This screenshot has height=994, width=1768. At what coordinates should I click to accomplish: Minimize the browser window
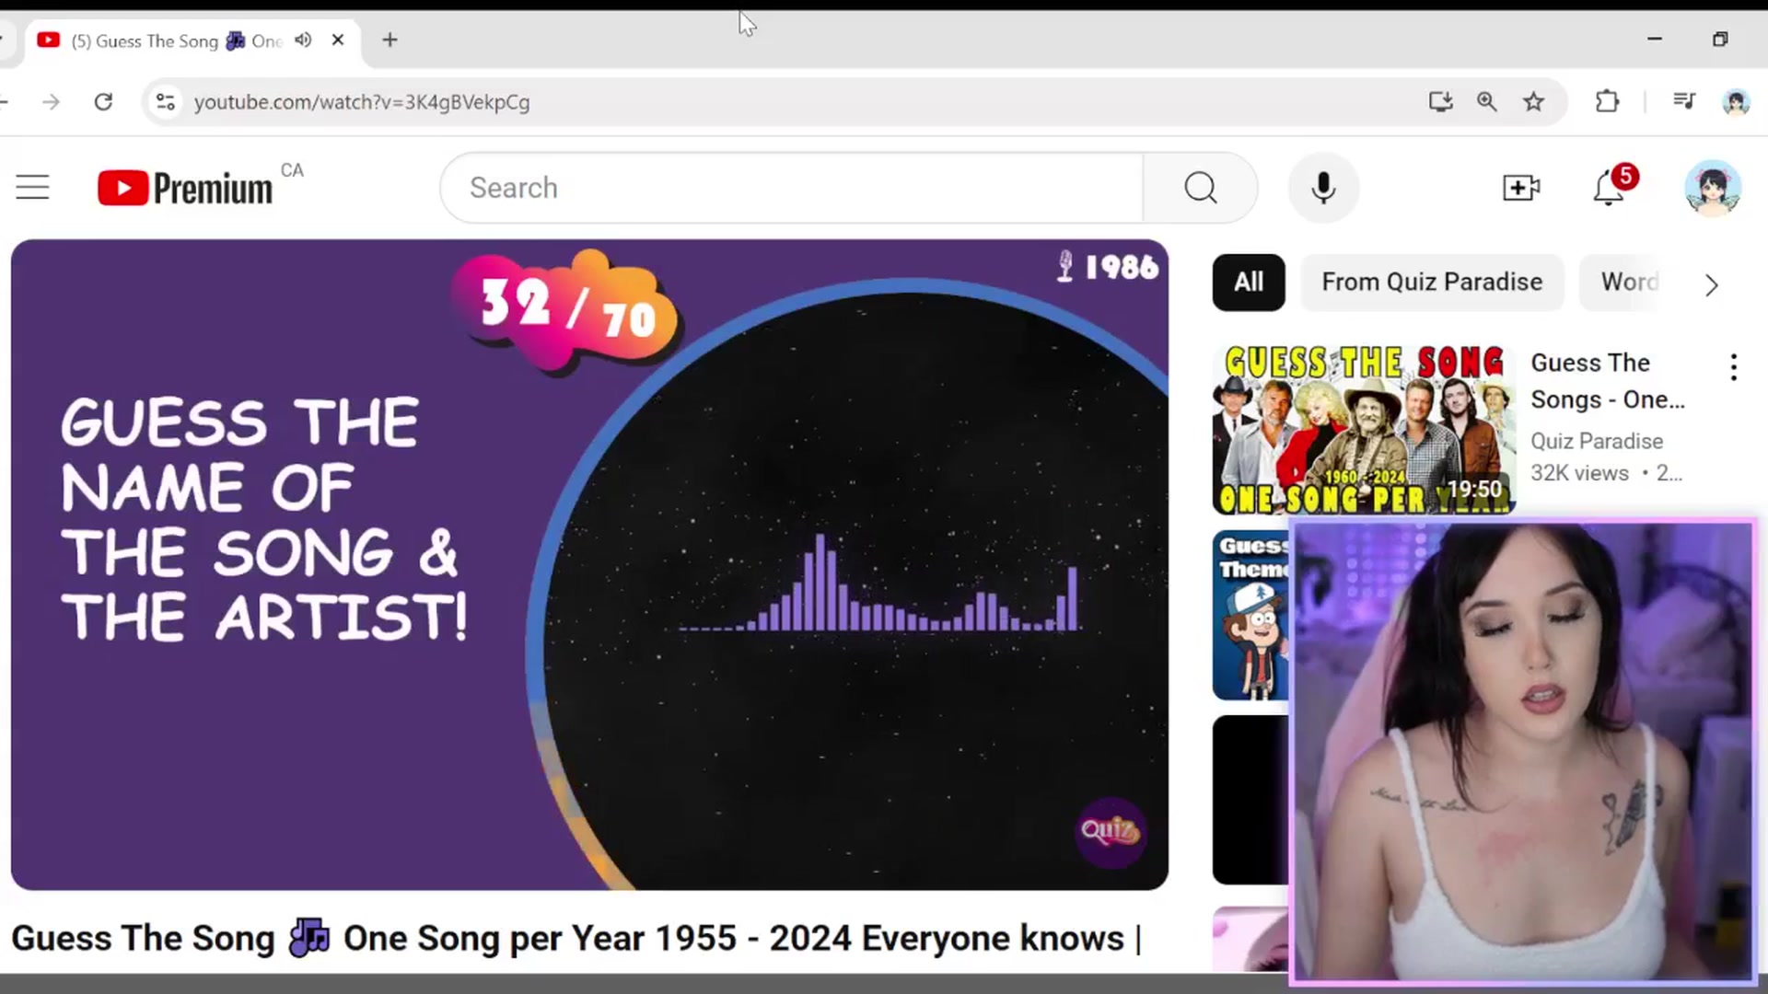click(x=1655, y=40)
